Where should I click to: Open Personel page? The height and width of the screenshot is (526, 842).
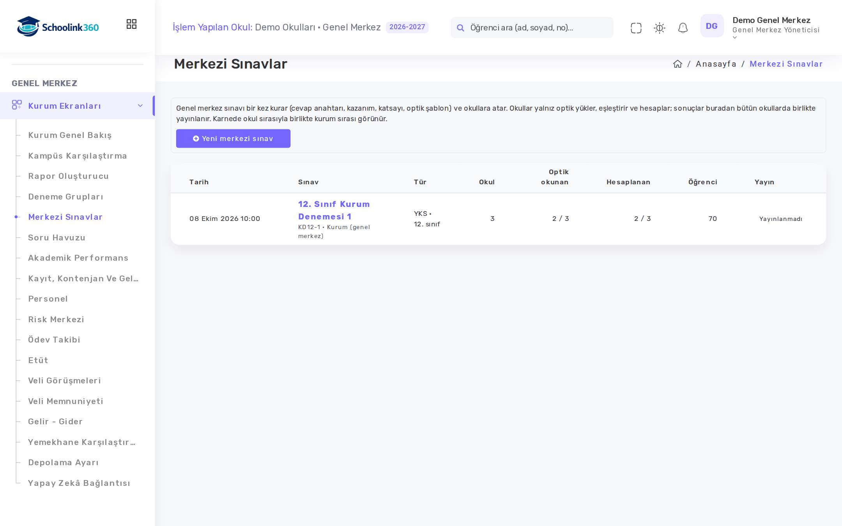coord(48,298)
